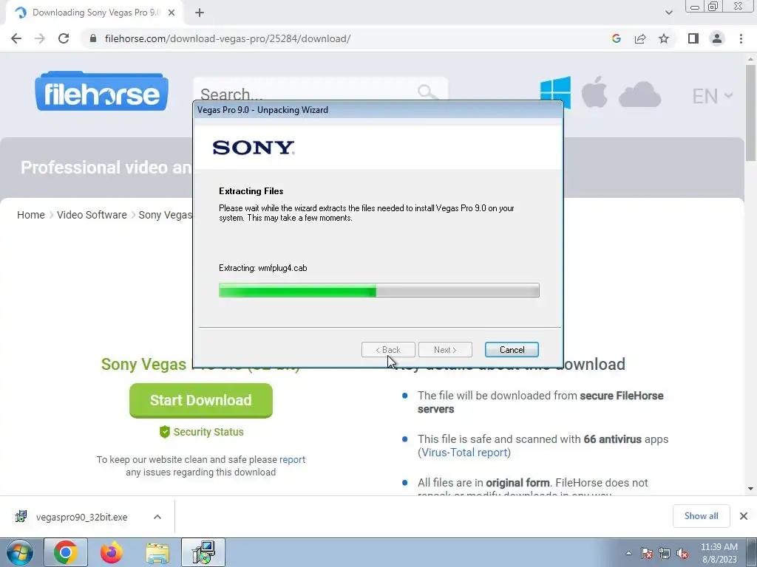Select the Downloading Sony Vegas Pro tab

point(95,13)
